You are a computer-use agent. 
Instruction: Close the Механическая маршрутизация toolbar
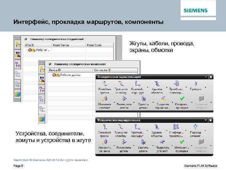(210, 120)
